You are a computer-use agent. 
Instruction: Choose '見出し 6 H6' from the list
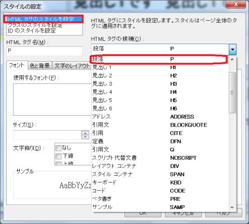160,108
